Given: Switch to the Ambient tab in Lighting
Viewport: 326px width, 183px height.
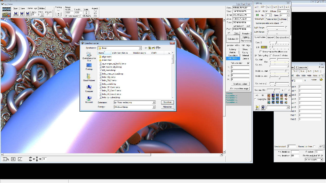Looking at the screenshot, I should pyautogui.click(x=270, y=37).
